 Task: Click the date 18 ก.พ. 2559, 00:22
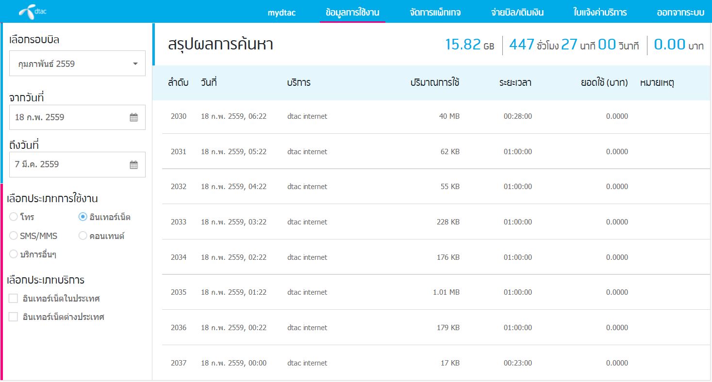click(x=234, y=328)
